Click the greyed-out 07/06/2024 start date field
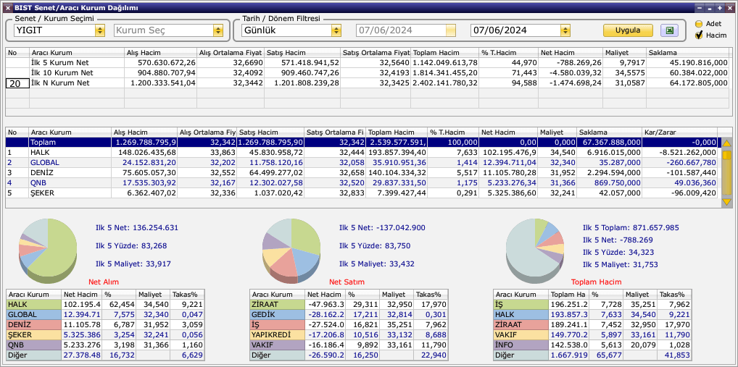The height and width of the screenshot is (367, 738). click(406, 30)
